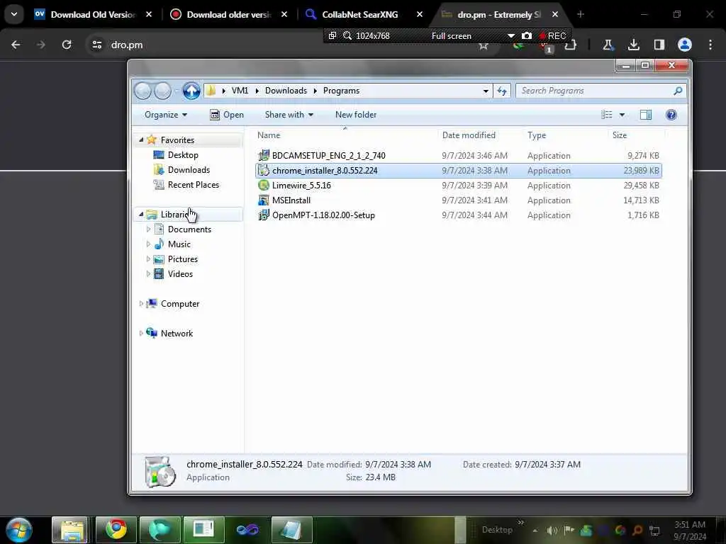Open Desktop under Favorites
726x544 pixels.
click(183, 155)
